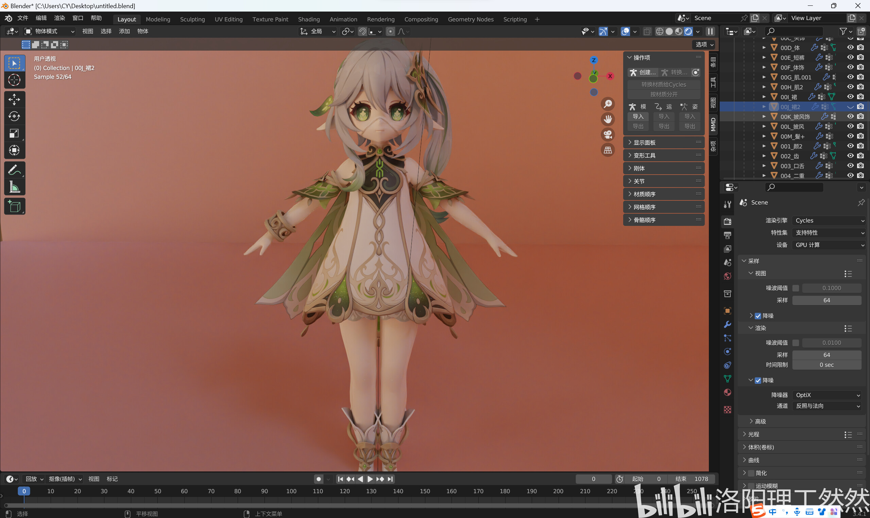The width and height of the screenshot is (870, 518).
Task: Activate the 3D Cursor tool
Action: [14, 80]
